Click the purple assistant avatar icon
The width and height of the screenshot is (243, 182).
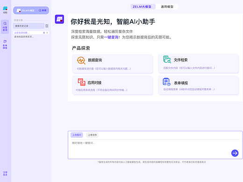click(59, 19)
